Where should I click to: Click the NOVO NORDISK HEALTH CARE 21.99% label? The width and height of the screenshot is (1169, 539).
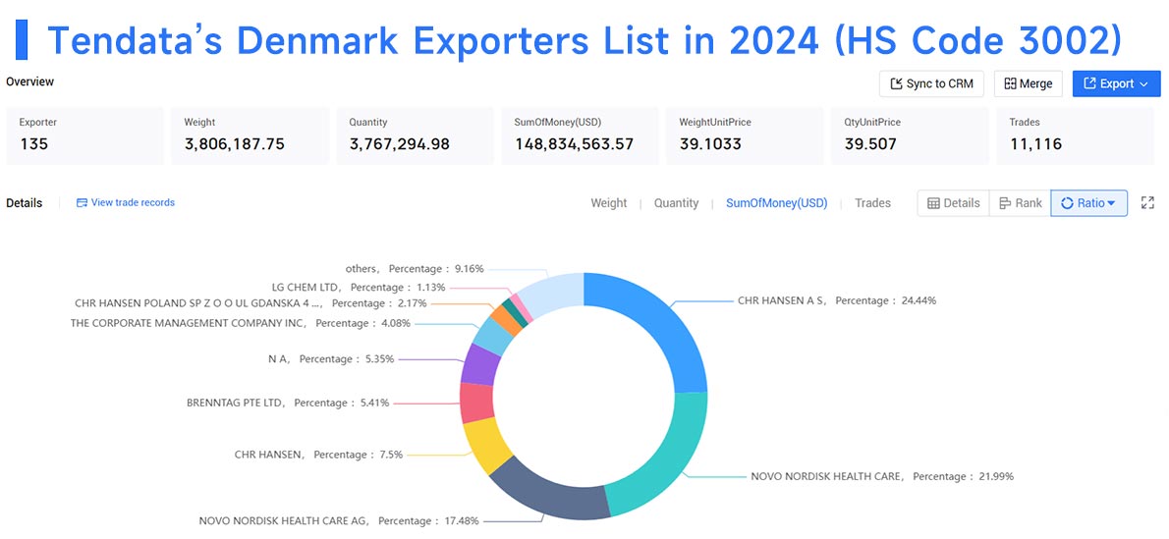[x=882, y=476]
